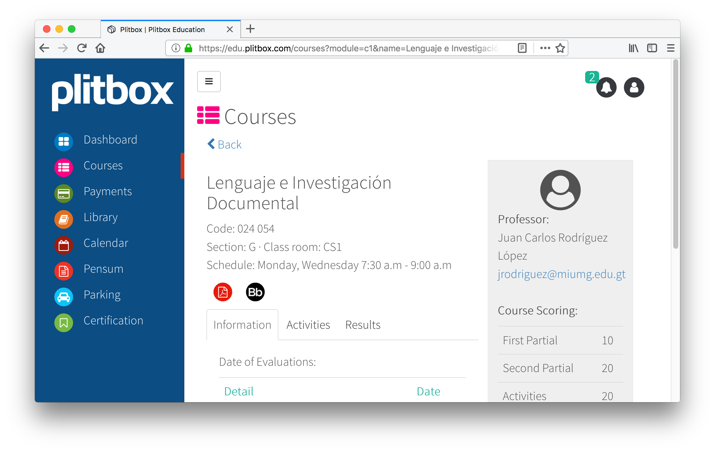Click the Dashboard sidebar icon
This screenshot has width=715, height=452.
tap(64, 142)
